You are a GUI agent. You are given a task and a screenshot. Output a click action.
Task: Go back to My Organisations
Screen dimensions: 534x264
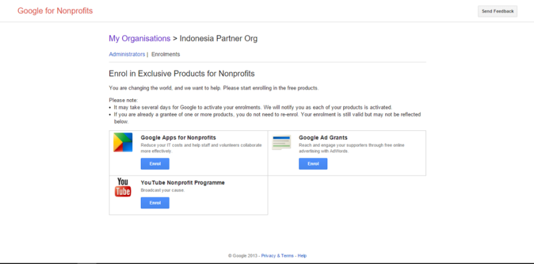[x=140, y=39]
